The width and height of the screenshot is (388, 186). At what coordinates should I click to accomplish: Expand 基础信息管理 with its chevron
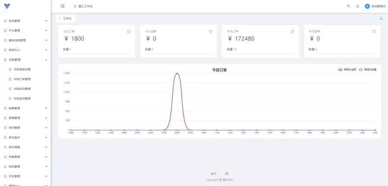point(46,40)
